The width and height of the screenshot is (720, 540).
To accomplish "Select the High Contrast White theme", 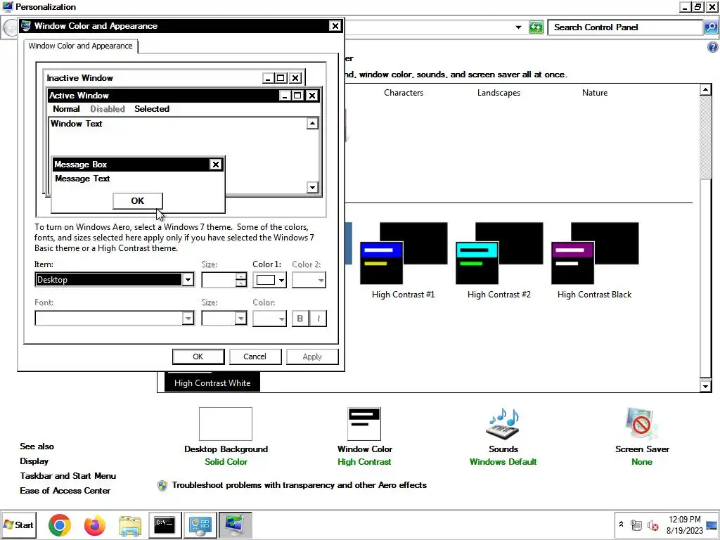I will tap(212, 382).
